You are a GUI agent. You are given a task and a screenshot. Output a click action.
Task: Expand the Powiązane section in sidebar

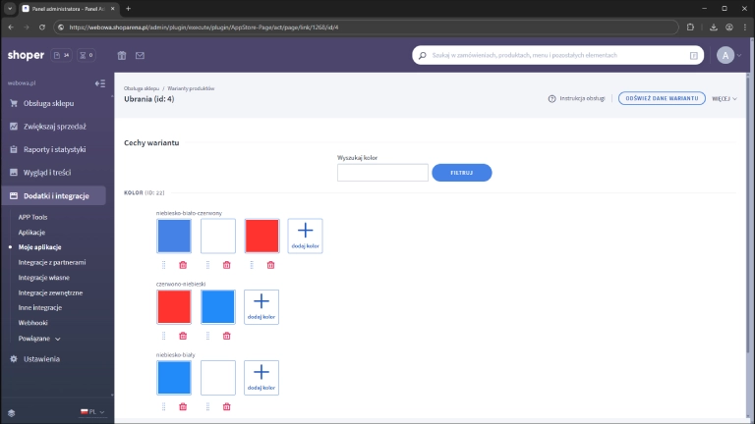39,338
